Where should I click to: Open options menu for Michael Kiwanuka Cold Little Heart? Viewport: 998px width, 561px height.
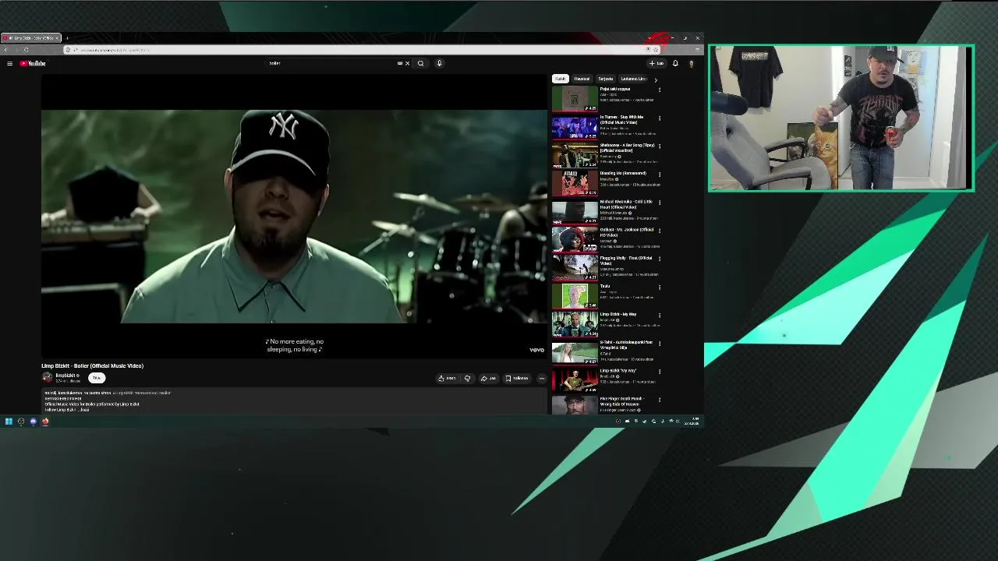[x=660, y=203]
